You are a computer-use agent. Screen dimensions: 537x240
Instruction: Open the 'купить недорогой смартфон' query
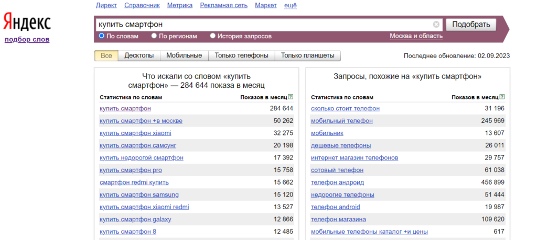(142, 158)
